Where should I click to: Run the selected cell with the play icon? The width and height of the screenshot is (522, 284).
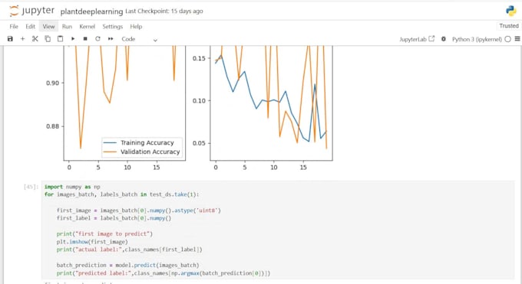click(x=73, y=39)
